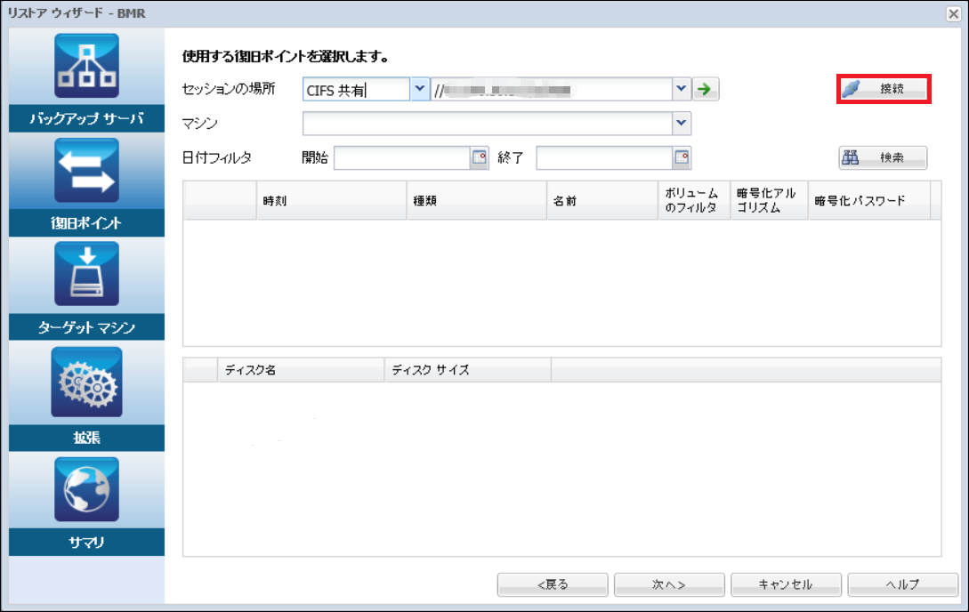Sort by the 時刻 column header

point(330,201)
